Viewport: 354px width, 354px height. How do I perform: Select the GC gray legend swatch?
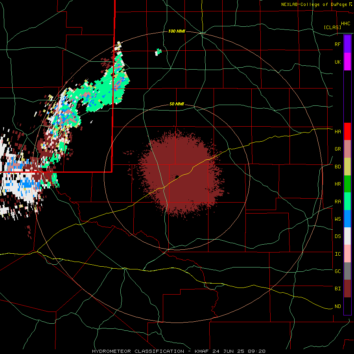[x=347, y=271]
